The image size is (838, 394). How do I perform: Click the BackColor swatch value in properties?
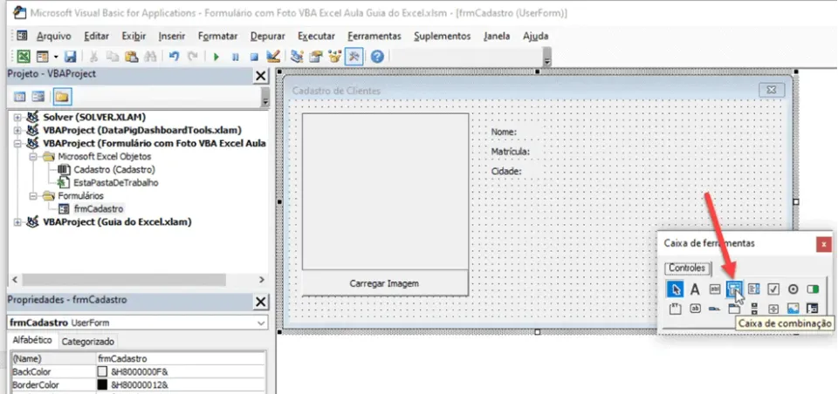coord(103,371)
